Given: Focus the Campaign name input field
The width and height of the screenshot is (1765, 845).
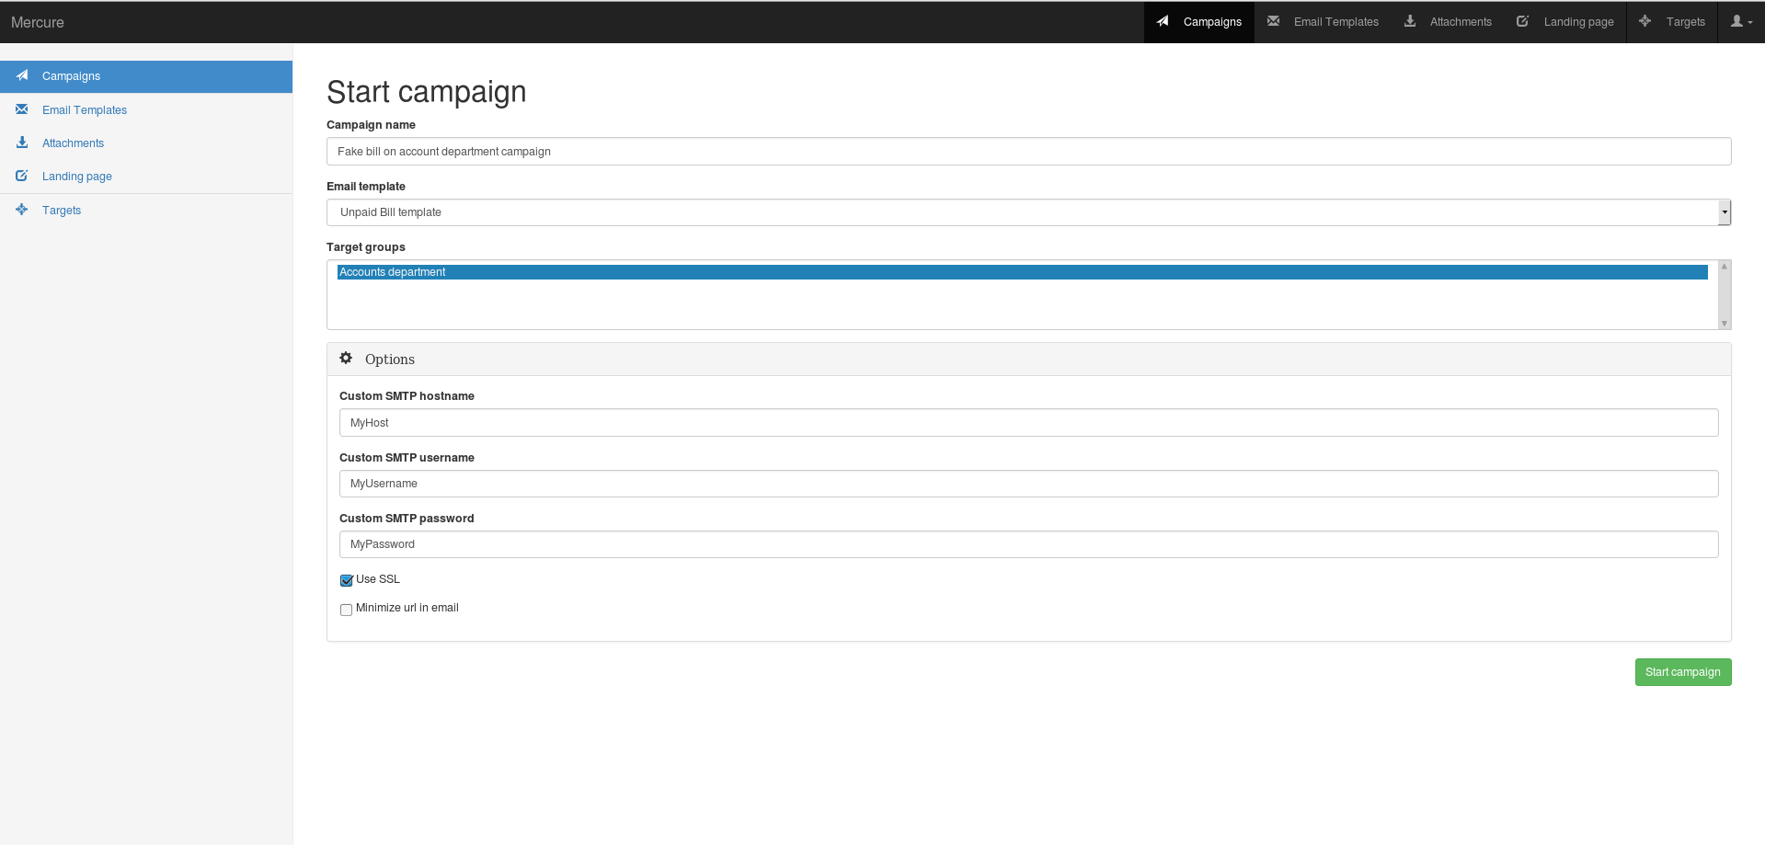Looking at the screenshot, I should 1028,152.
